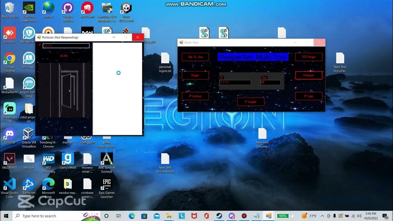
Task: Click the IP field in Multi-Tool
Action: [235, 83]
